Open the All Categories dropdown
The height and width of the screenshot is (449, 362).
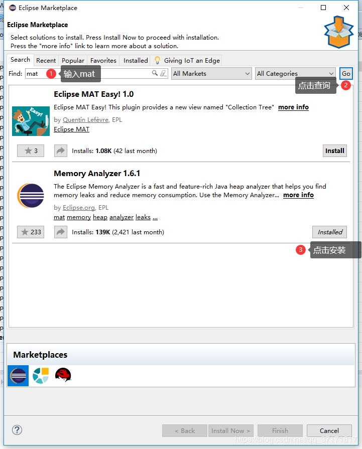[295, 74]
